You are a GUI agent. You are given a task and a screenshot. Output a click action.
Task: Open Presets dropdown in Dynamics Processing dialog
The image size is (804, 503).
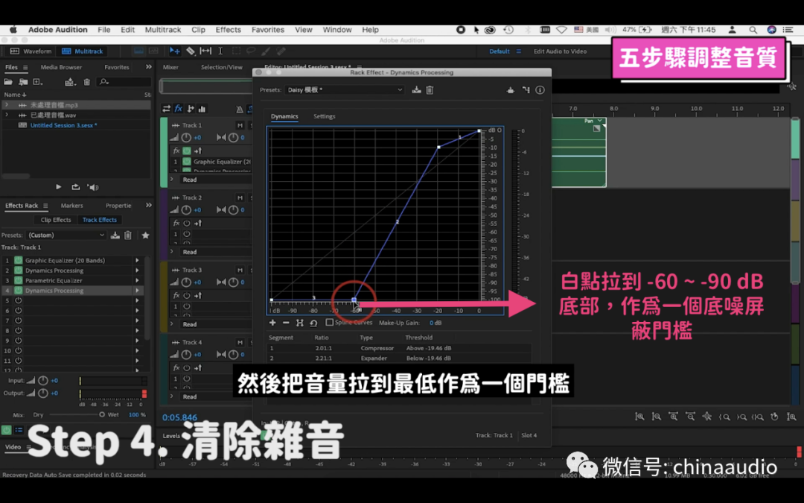pyautogui.click(x=344, y=90)
